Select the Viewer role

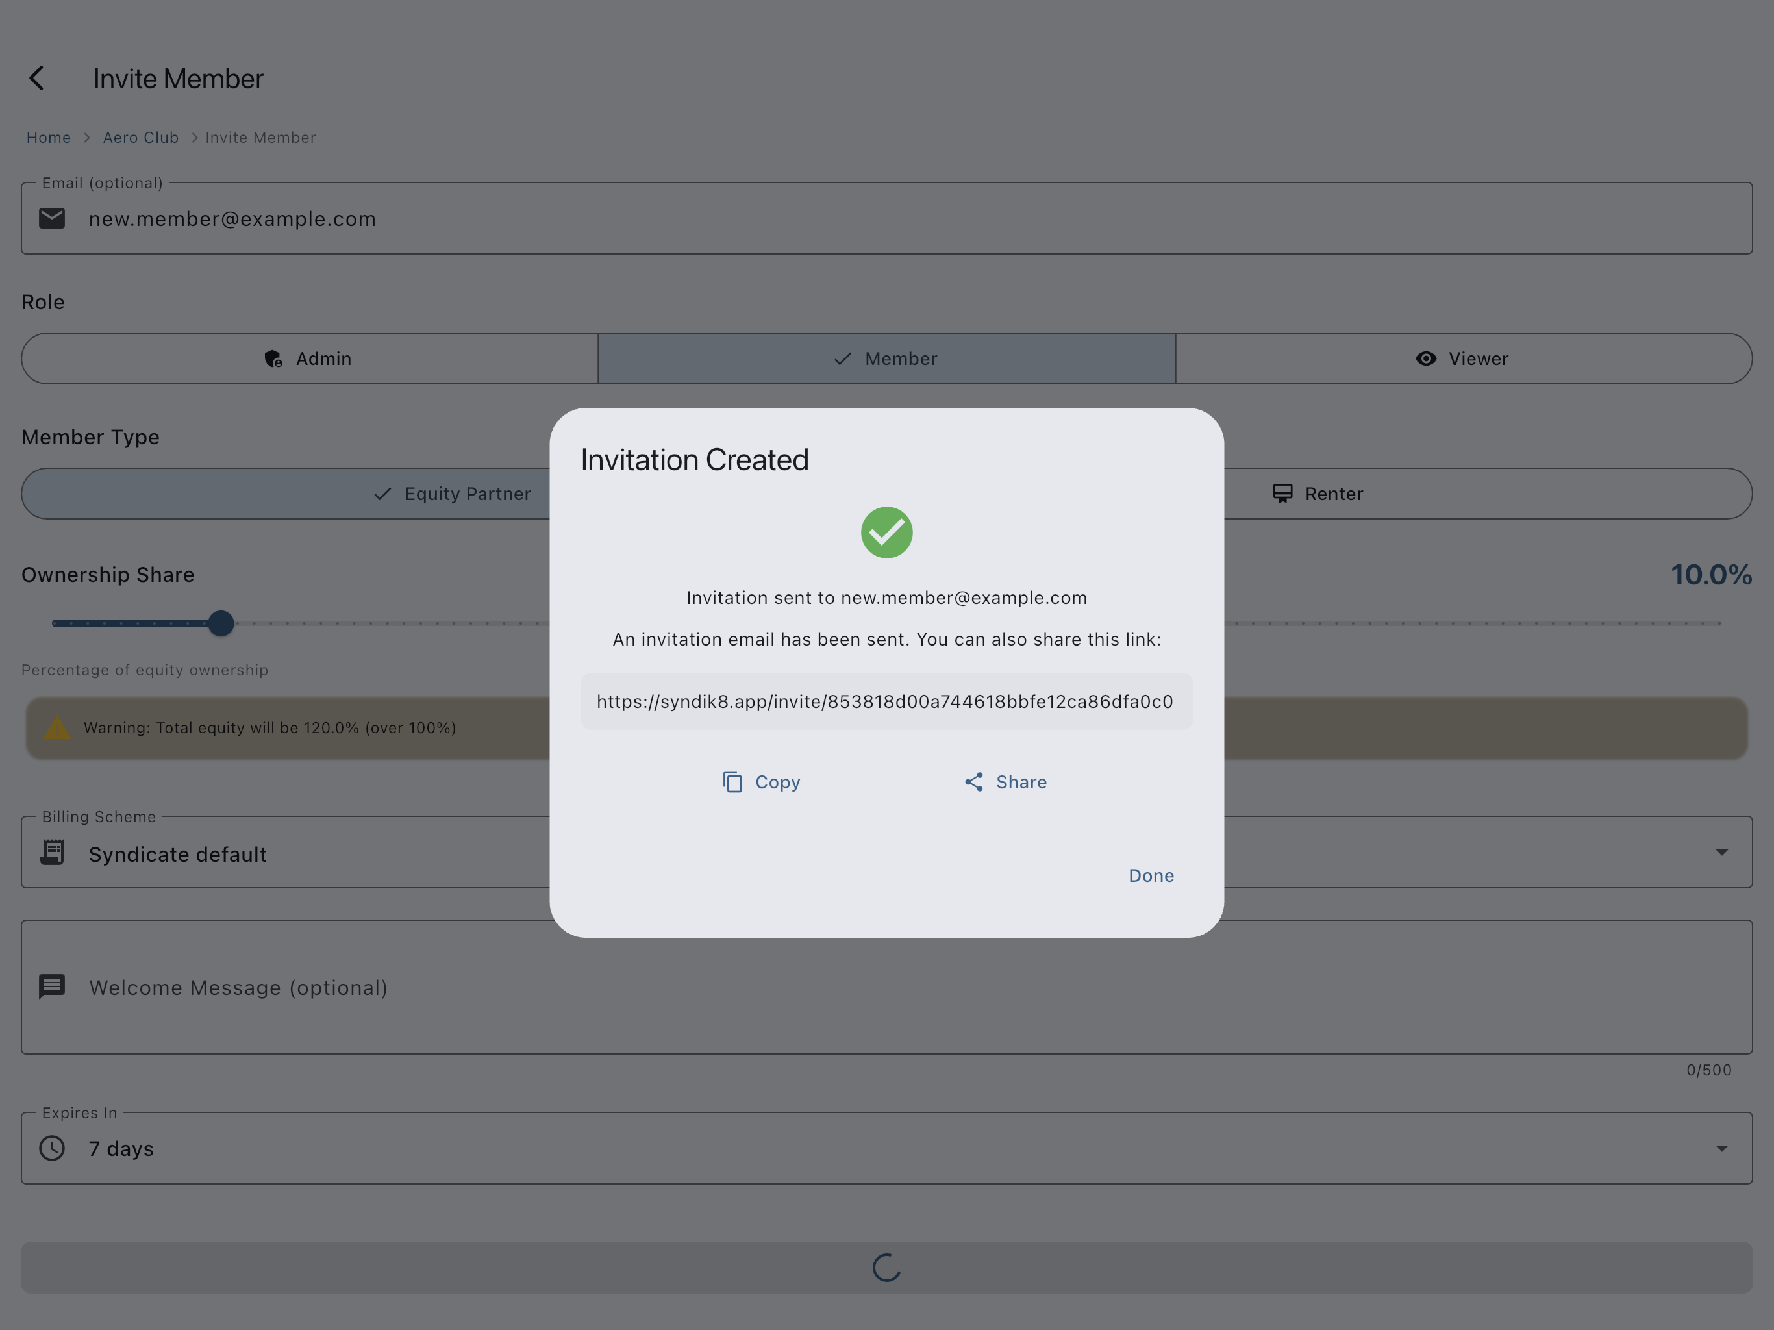(x=1464, y=358)
